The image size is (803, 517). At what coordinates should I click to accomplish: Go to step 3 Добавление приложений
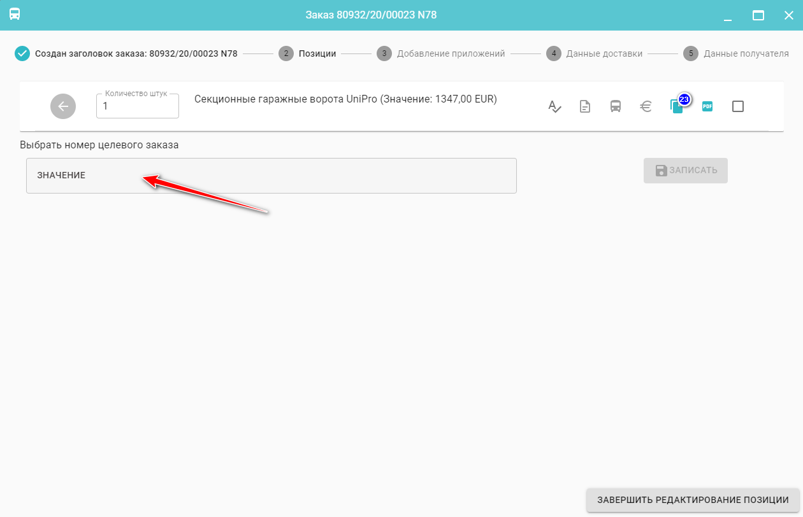click(441, 53)
